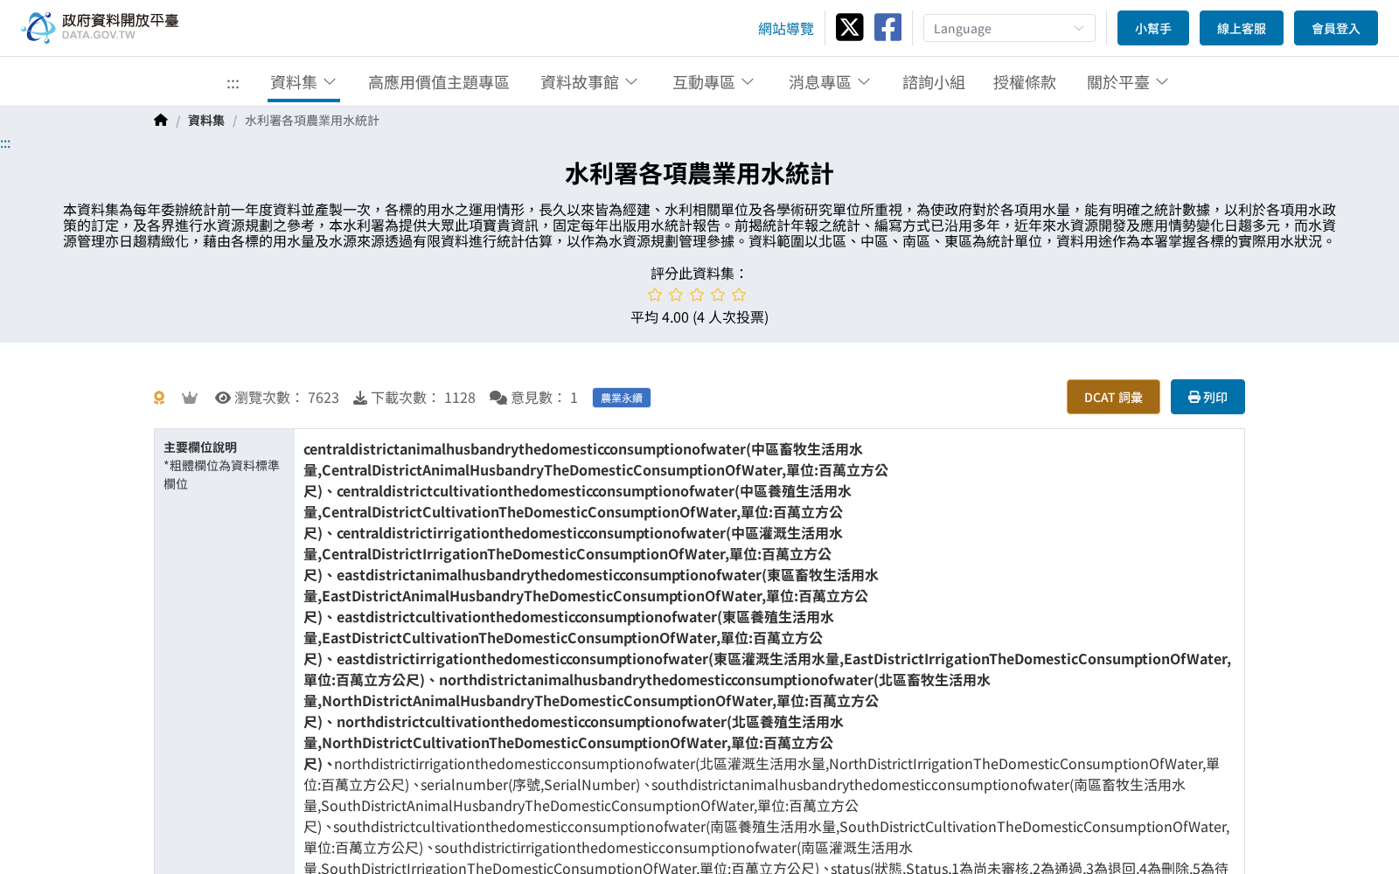Expand the 互動專區 menu

(713, 82)
